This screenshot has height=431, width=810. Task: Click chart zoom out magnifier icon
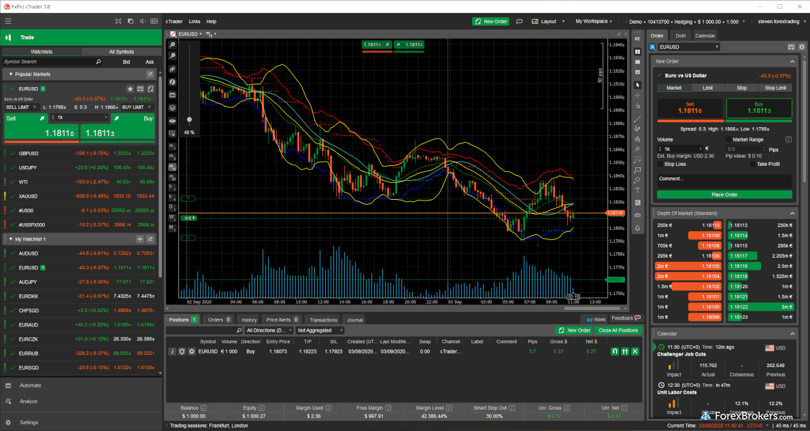(173, 56)
